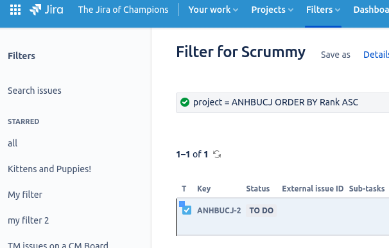Open the Kittens and Puppies! filter
The image size is (389, 248).
click(49, 169)
